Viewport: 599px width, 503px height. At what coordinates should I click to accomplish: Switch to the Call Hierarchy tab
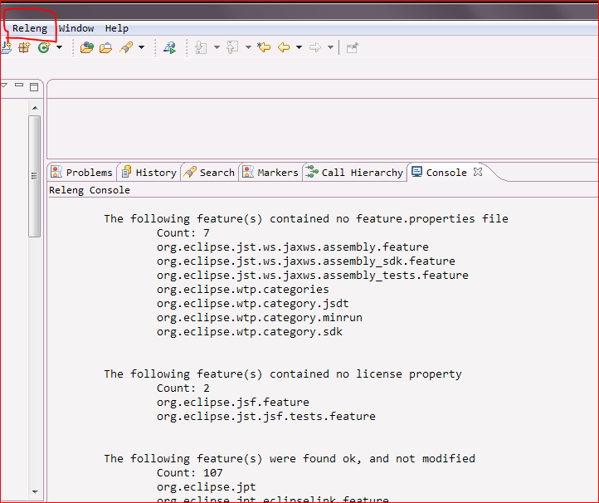pyautogui.click(x=355, y=173)
